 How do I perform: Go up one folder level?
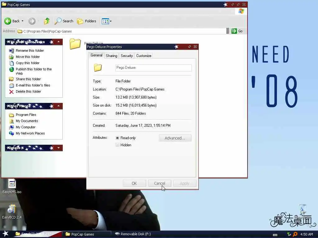(47, 21)
